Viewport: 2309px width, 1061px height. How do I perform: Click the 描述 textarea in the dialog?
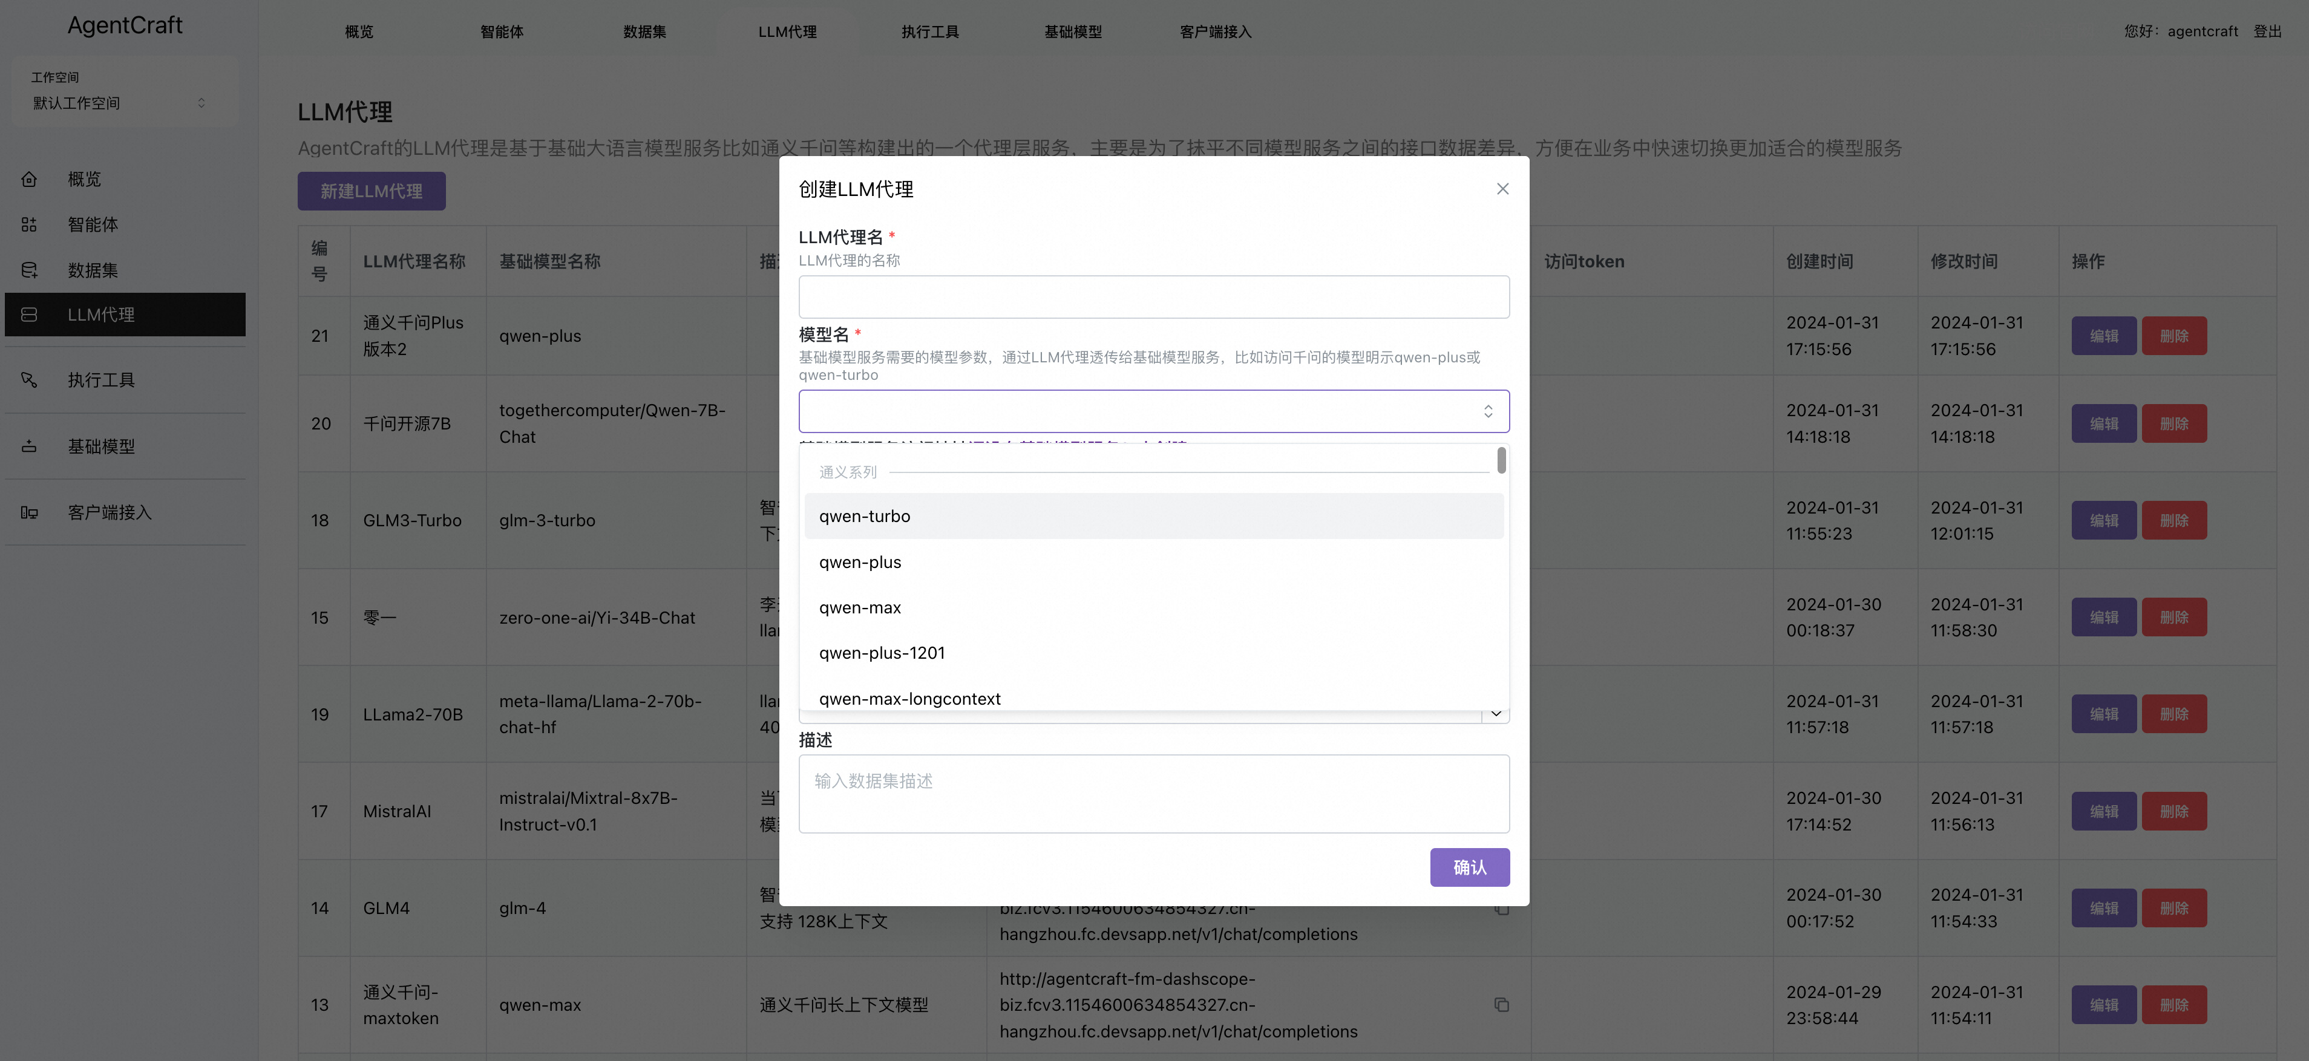click(x=1154, y=794)
